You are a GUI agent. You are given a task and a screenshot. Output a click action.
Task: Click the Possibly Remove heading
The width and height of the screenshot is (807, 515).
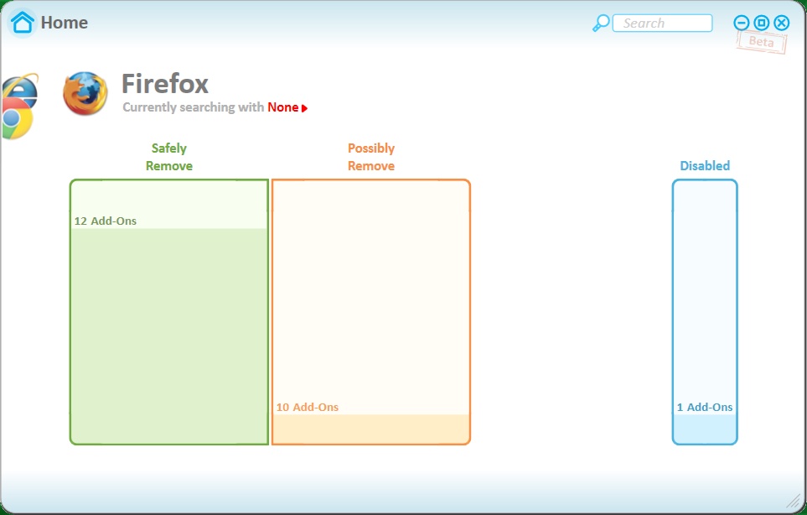371,157
